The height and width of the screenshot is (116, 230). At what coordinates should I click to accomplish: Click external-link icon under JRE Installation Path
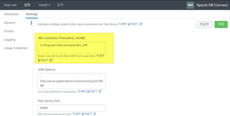(x=51, y=60)
